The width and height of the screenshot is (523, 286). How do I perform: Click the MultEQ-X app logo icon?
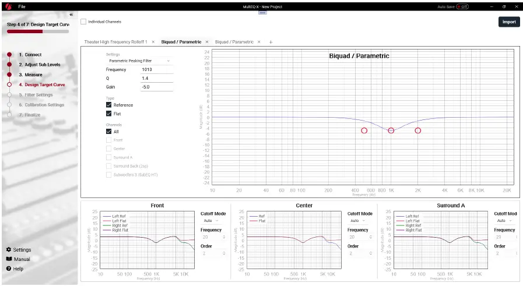click(x=8, y=6)
